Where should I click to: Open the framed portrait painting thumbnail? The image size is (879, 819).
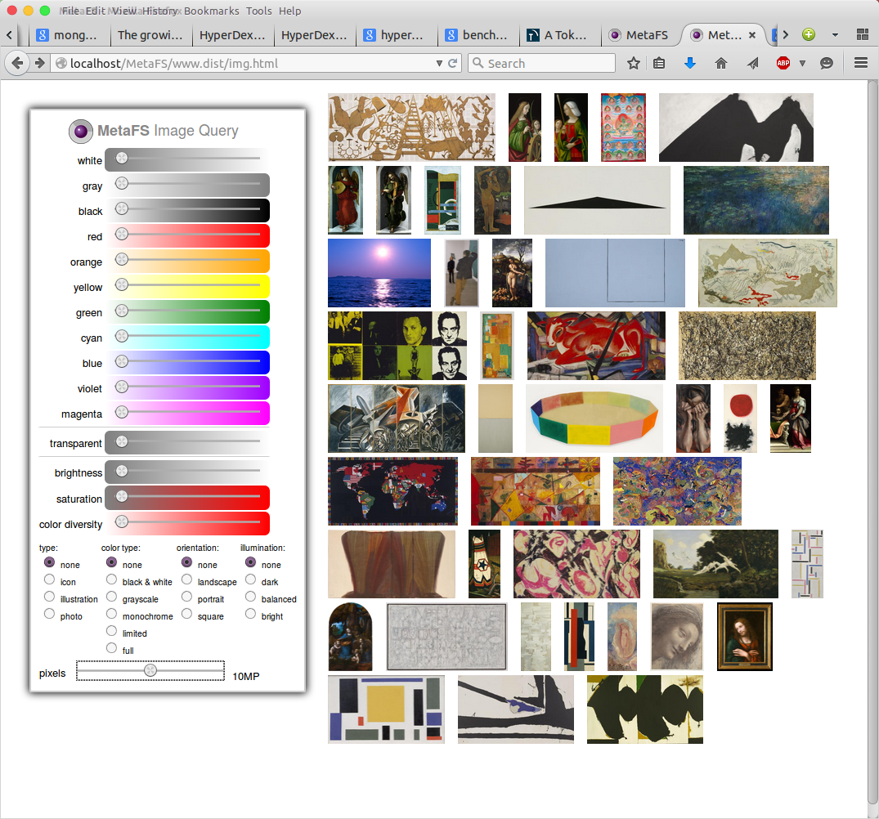744,637
